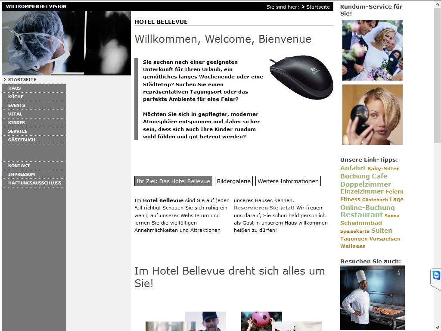The height and width of the screenshot is (331, 441).
Task: Open the Speisekarte tag link
Action: pyautogui.click(x=355, y=231)
